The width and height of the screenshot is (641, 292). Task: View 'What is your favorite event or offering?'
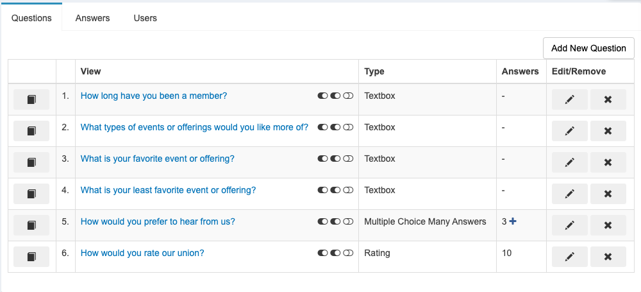158,159
